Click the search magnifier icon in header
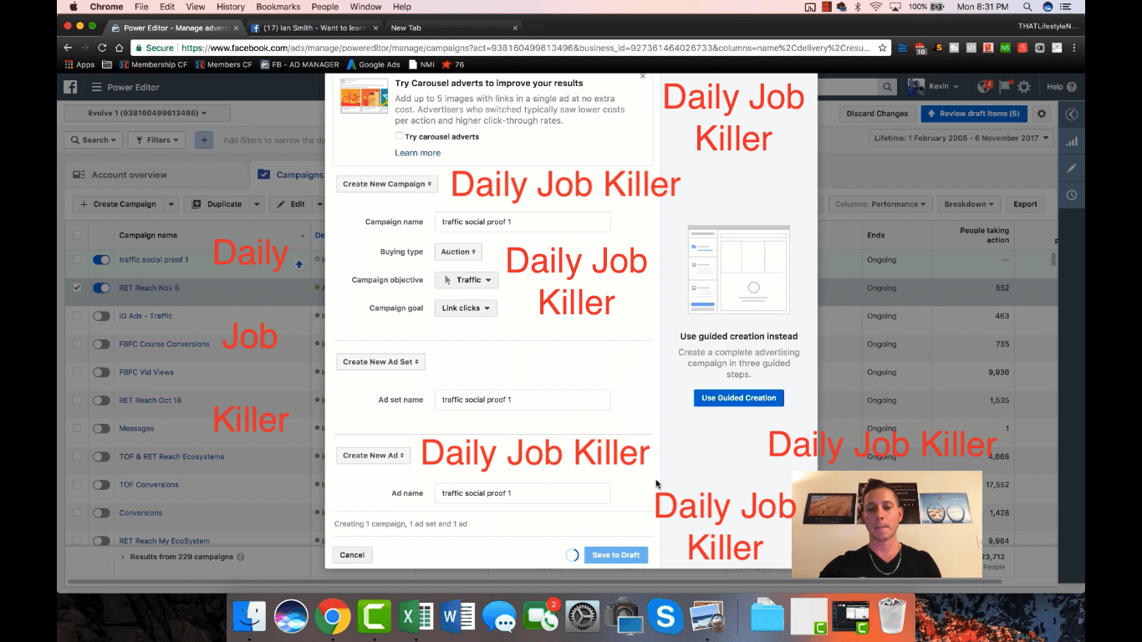The width and height of the screenshot is (1142, 642). (x=887, y=87)
